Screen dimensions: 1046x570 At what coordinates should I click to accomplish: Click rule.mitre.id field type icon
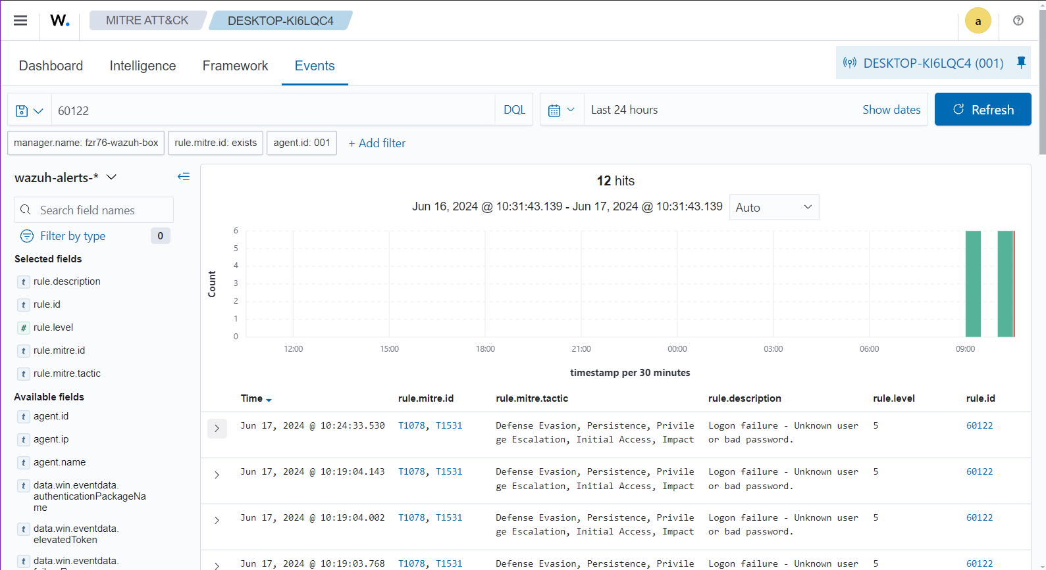[x=24, y=351]
